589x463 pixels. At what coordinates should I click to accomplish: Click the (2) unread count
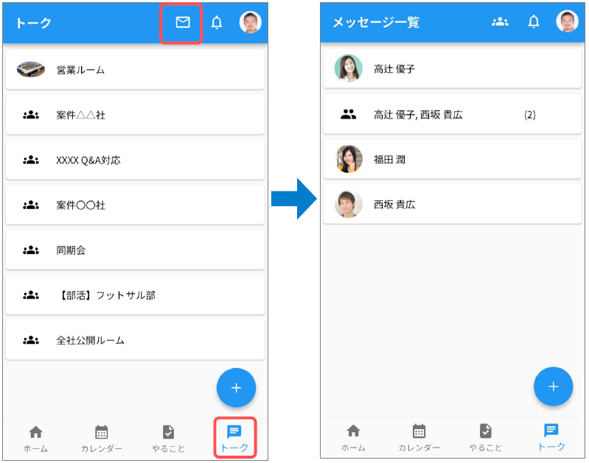pyautogui.click(x=529, y=115)
